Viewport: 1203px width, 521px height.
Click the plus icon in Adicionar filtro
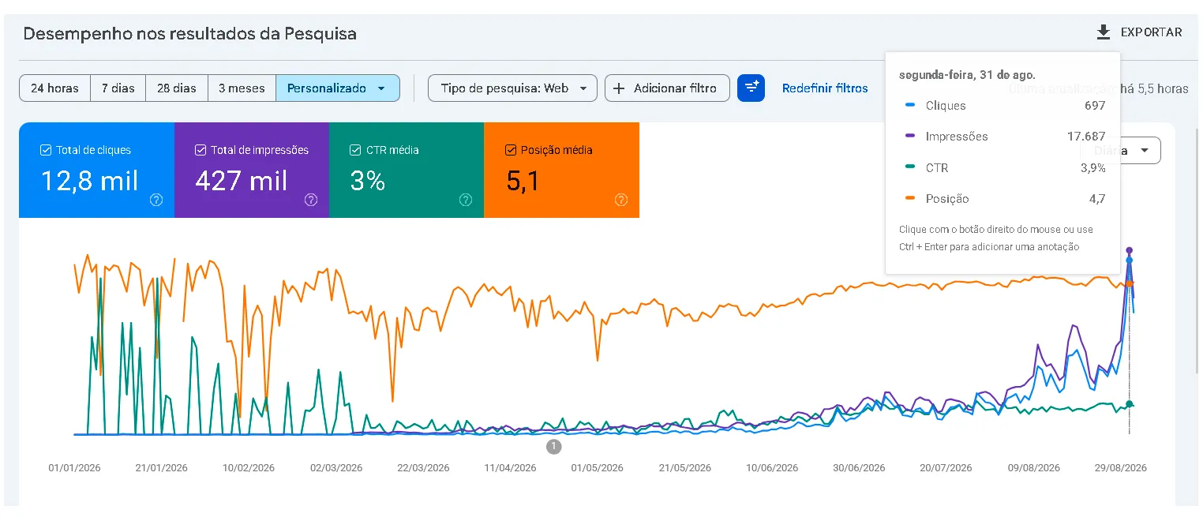619,88
